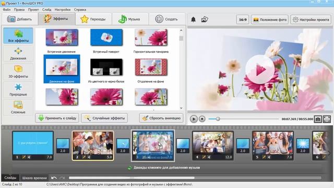Click the 16:9 aspect ratio button

(x=243, y=20)
